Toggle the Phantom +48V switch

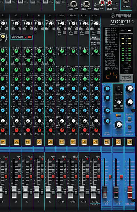(x=30, y=37)
